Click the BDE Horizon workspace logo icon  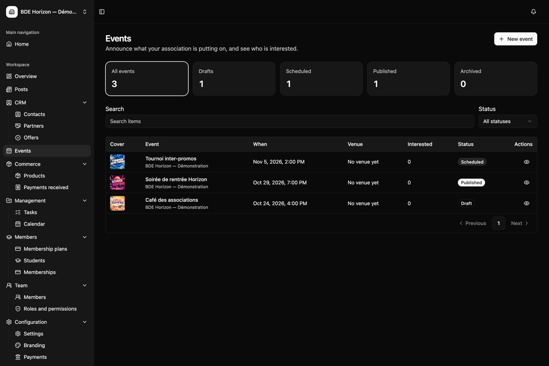12,12
